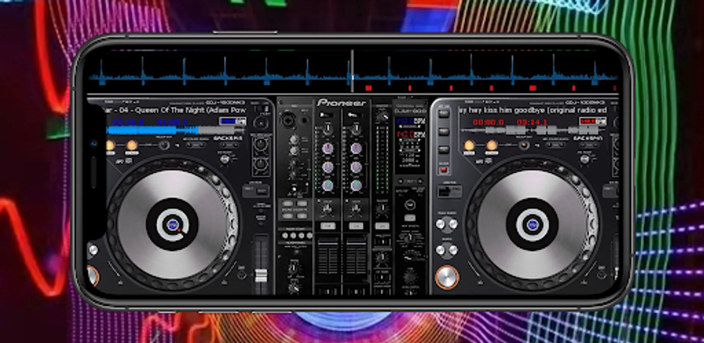Click left deck blue elapsed time display
704x343 pixels.
click(128, 122)
